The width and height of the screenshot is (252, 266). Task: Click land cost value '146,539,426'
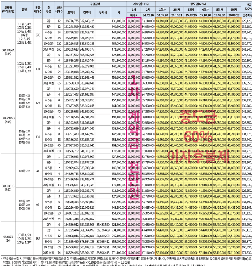[x=71, y=253]
